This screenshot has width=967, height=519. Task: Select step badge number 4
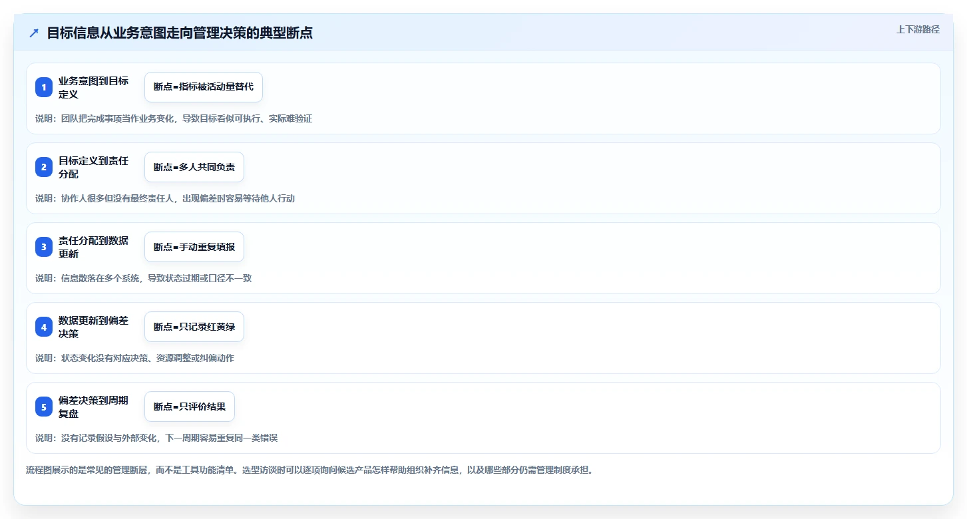[44, 327]
